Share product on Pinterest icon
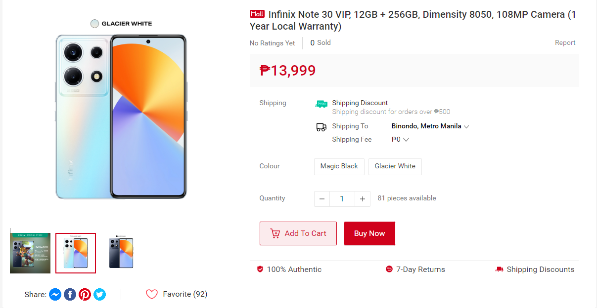Screen dimensions: 597x308 point(85,295)
